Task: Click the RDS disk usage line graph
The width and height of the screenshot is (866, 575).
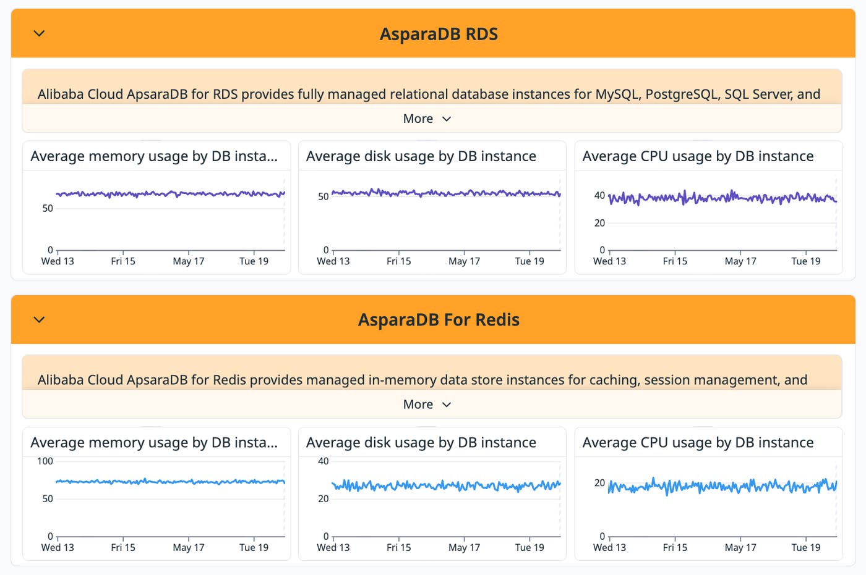Action: (x=446, y=193)
